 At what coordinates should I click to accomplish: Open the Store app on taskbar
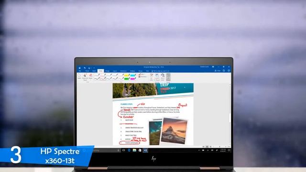[x=140, y=150]
